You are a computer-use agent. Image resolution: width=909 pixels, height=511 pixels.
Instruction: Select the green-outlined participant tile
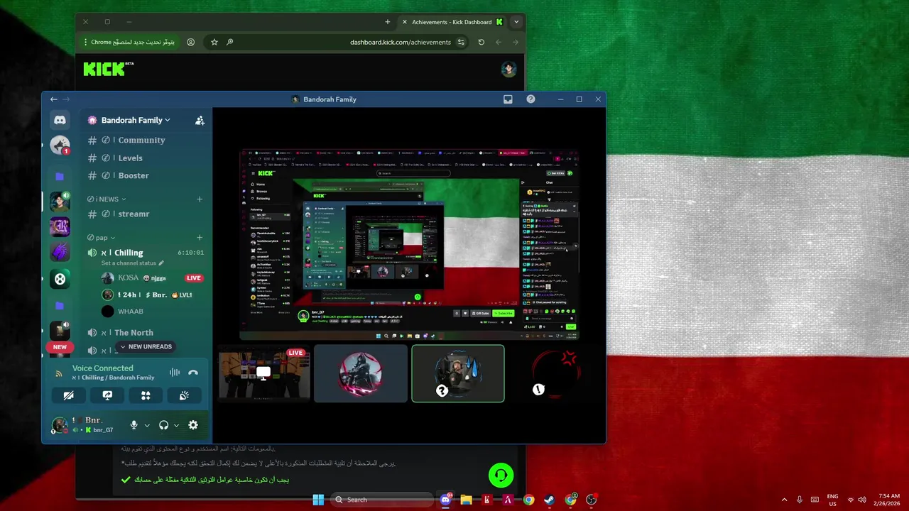coord(458,374)
